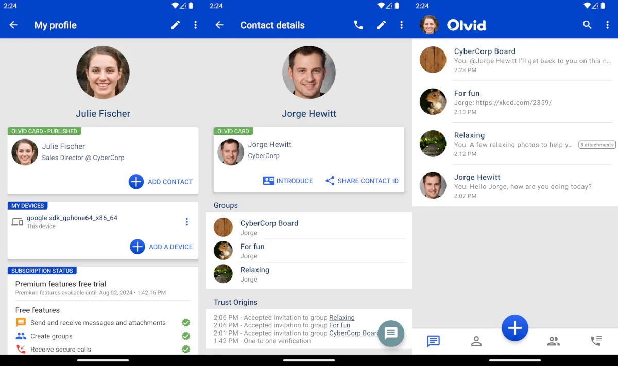
Task: Open the My profile overflow menu
Action: pyautogui.click(x=195, y=25)
